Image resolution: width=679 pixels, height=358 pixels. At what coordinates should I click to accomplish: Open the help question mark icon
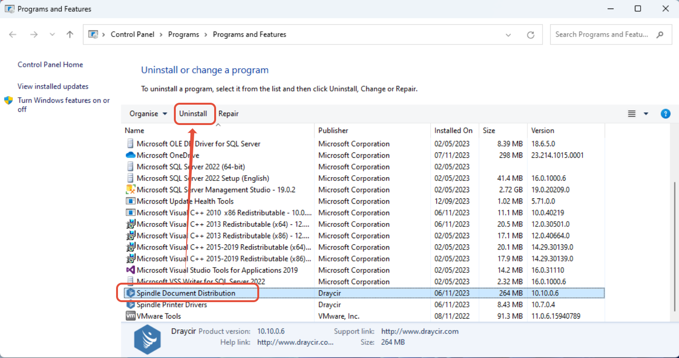[665, 114]
